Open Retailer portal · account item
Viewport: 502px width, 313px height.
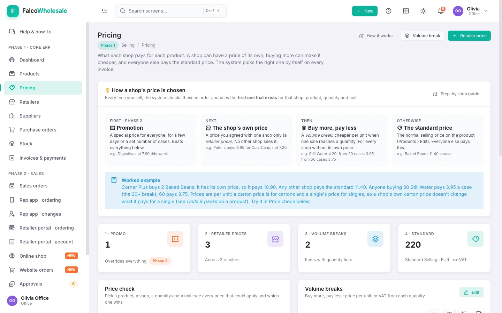(43, 242)
